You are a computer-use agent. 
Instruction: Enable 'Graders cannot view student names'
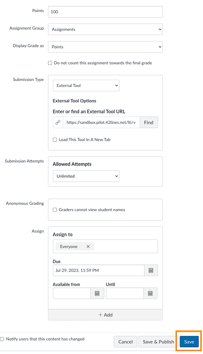[x=55, y=210]
